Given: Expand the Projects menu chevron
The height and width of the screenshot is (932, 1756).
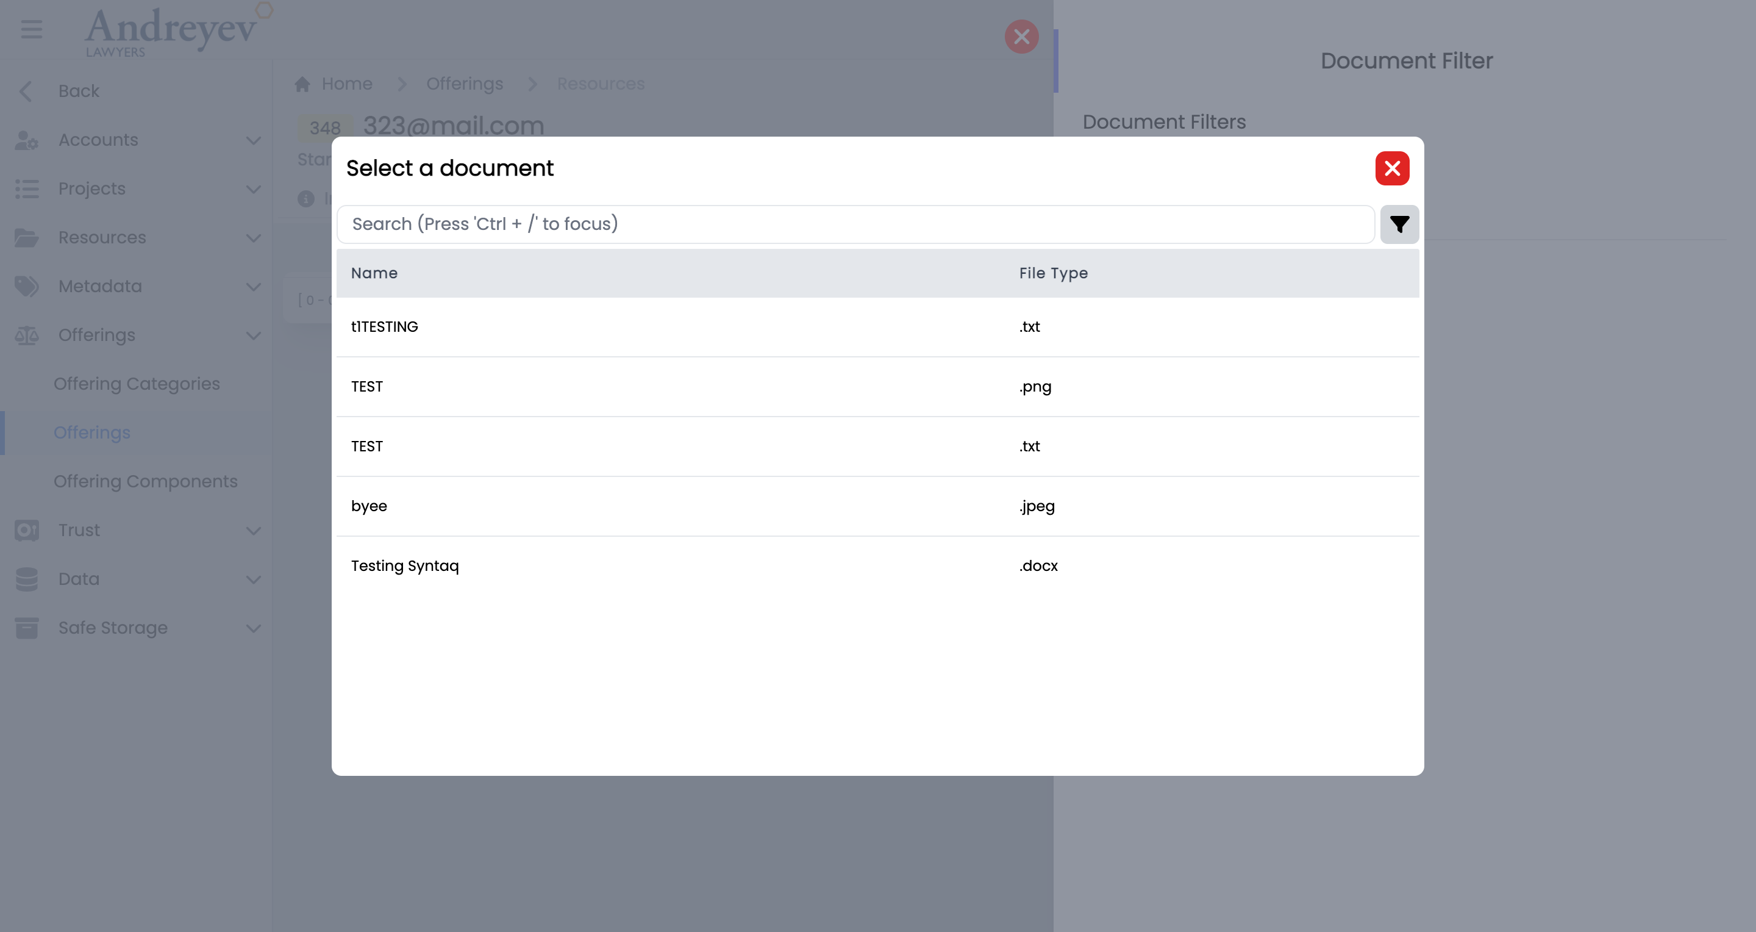Looking at the screenshot, I should tap(254, 190).
